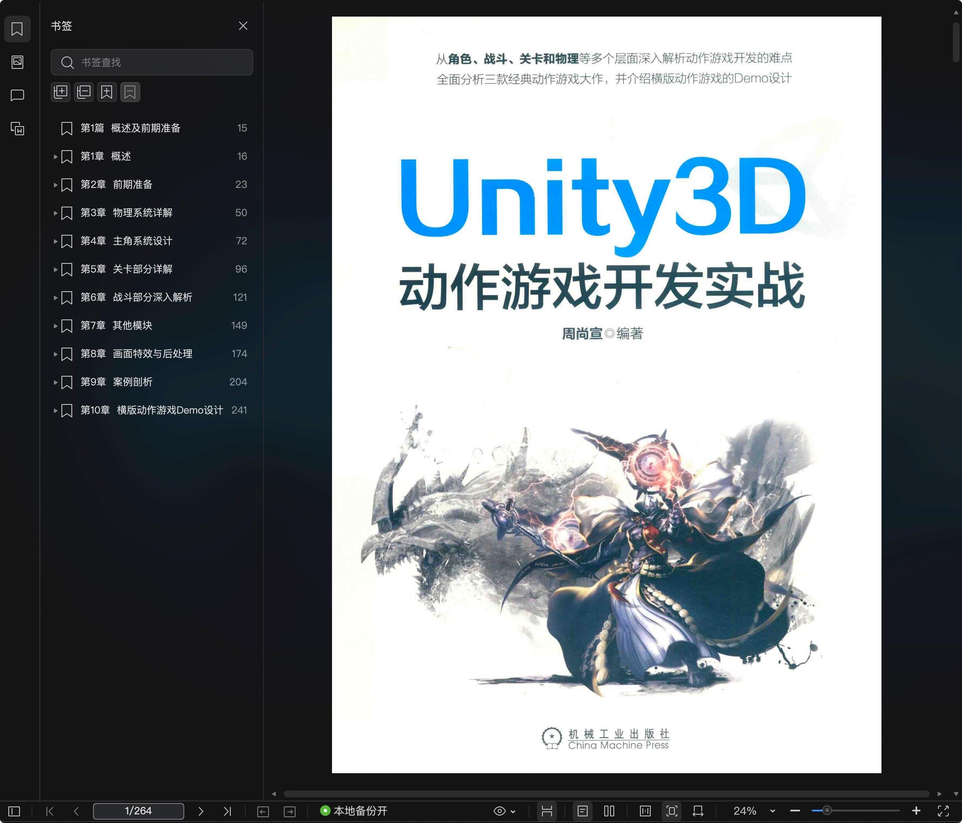962x823 pixels.
Task: Click vertical scrollbar down arrow
Action: 956,794
